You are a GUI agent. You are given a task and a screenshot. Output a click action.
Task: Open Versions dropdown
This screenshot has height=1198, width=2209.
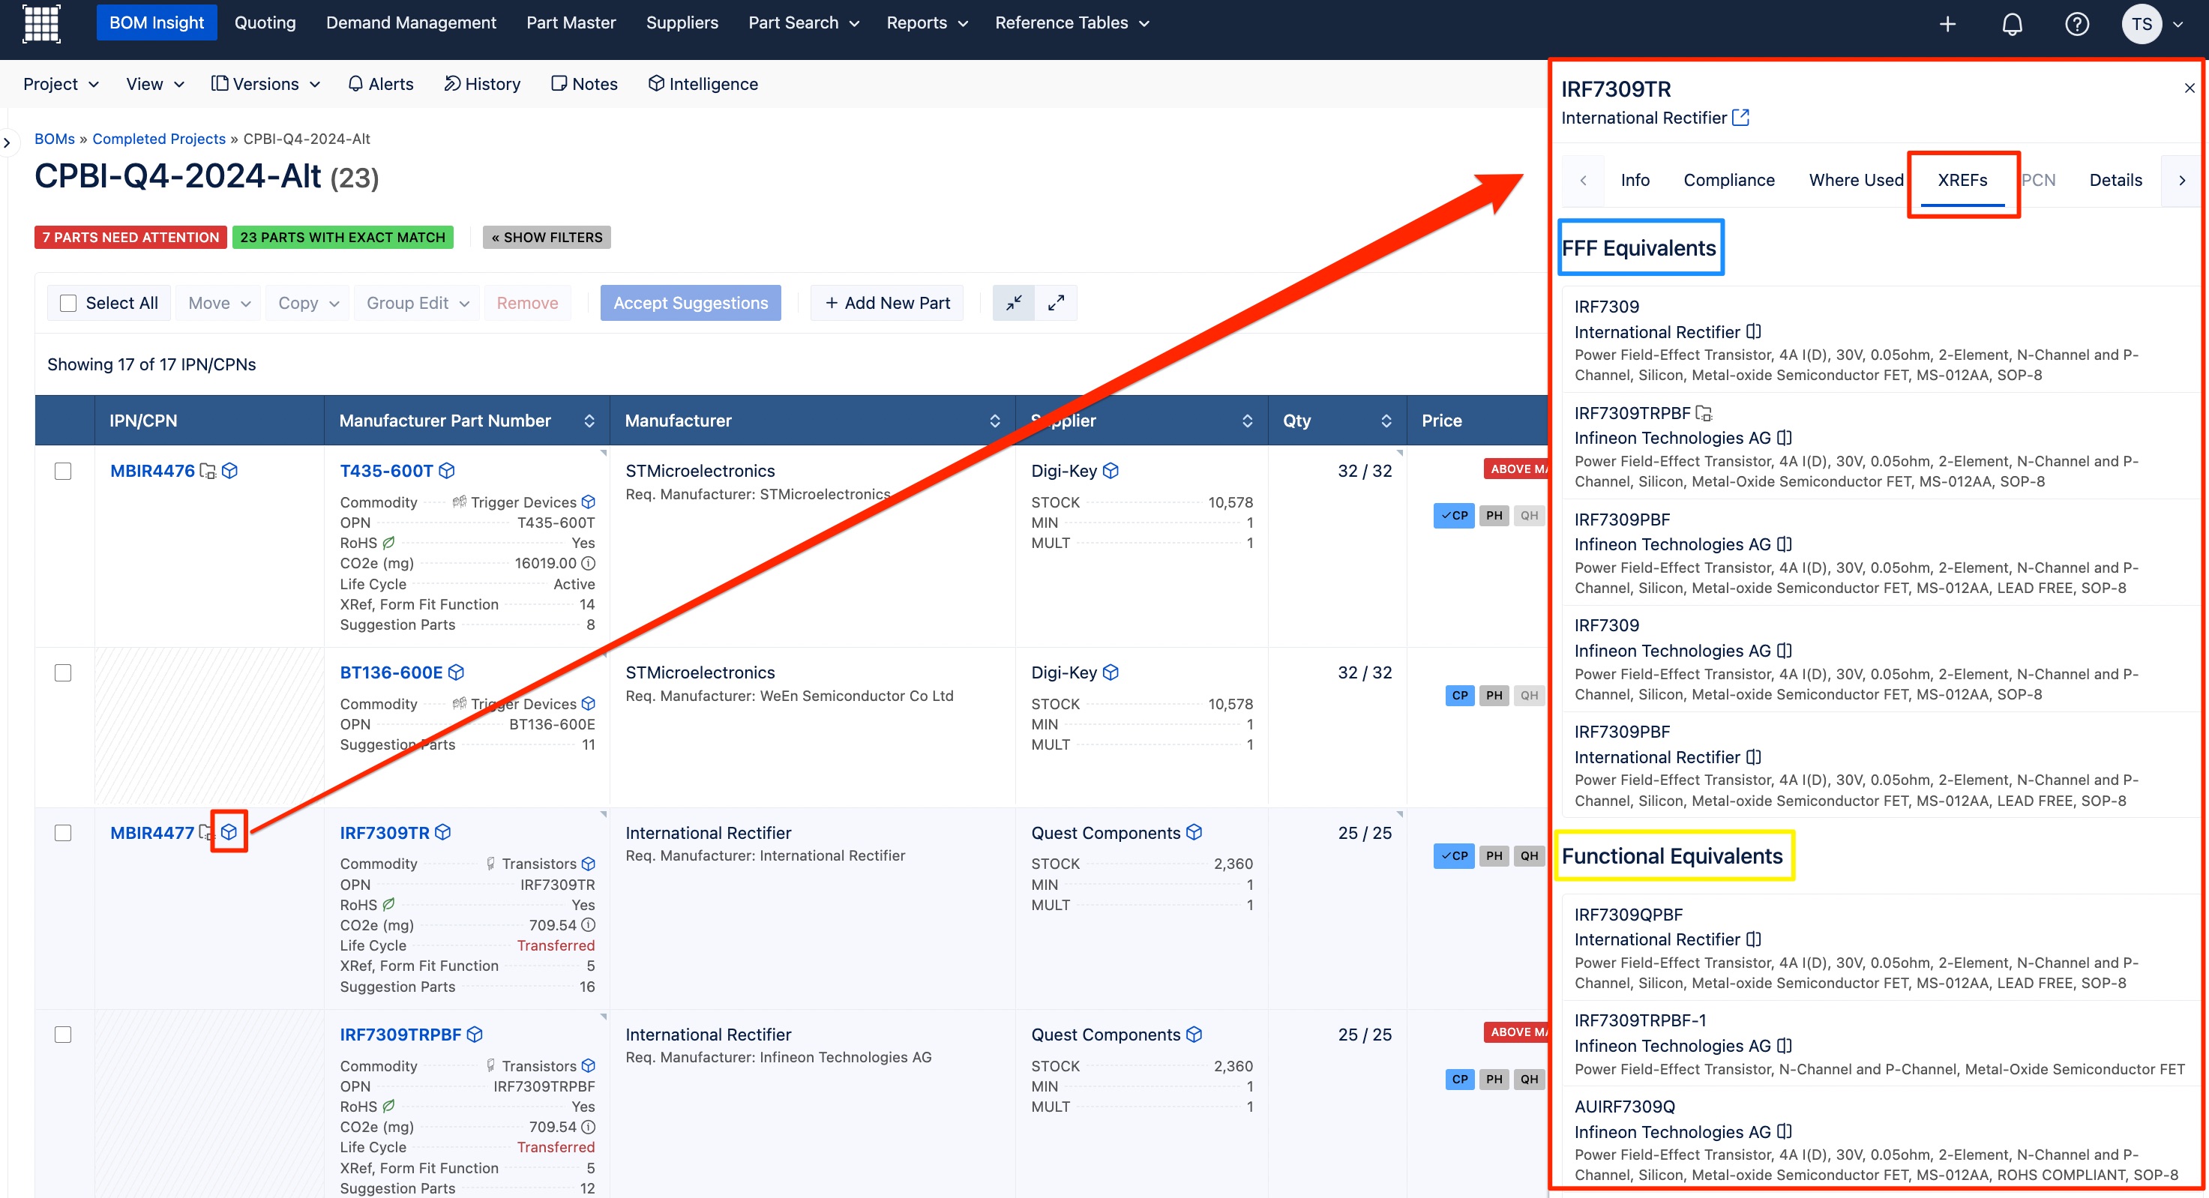coord(266,84)
